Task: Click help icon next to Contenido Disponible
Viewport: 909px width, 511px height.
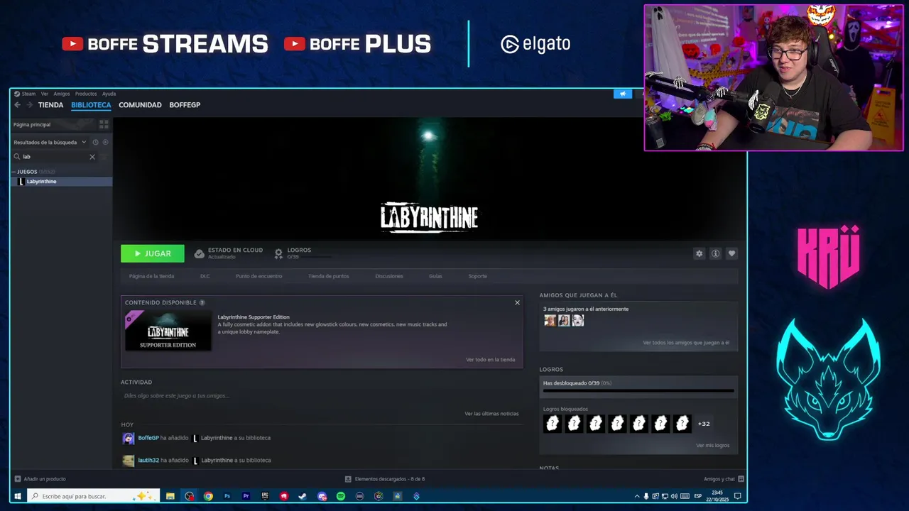Action: coord(202,302)
